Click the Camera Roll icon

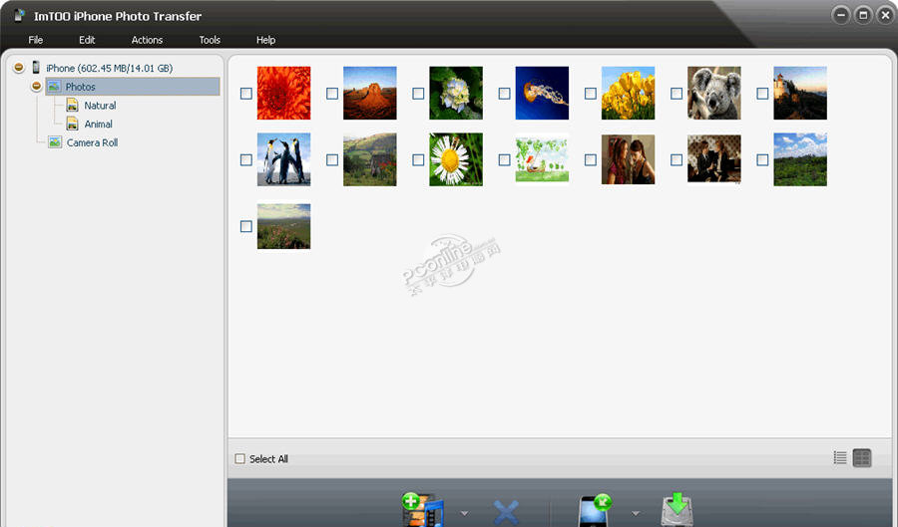(55, 142)
